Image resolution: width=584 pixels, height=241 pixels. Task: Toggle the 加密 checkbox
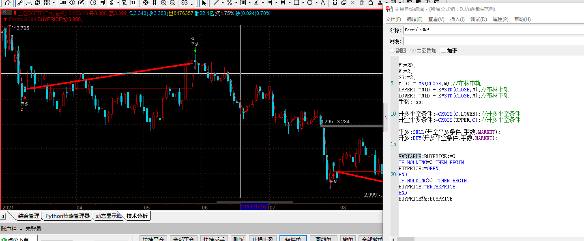[x=443, y=51]
